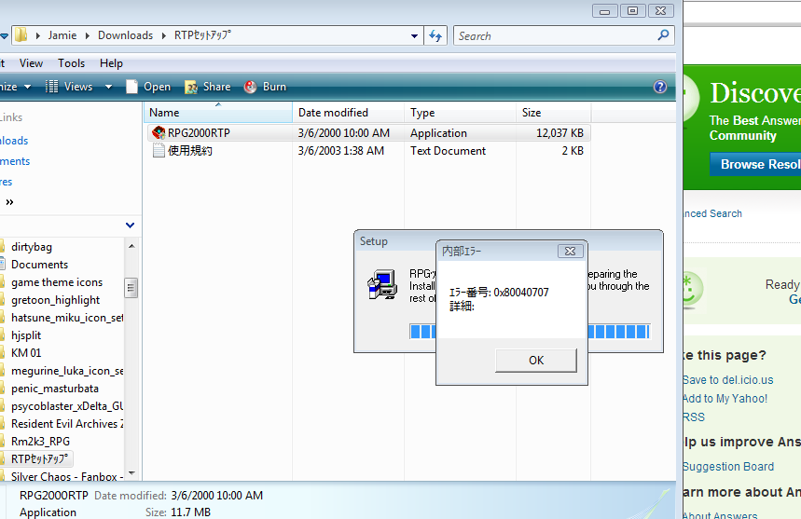Open Suggestion Board link in browser
801x519 pixels.
tap(728, 467)
